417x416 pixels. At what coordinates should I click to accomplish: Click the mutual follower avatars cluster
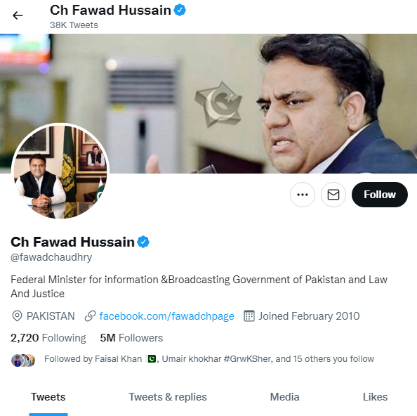pos(23,360)
